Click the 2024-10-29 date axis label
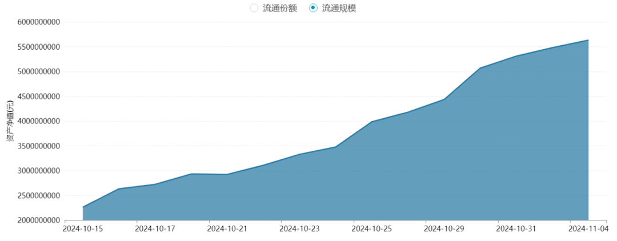 point(445,228)
